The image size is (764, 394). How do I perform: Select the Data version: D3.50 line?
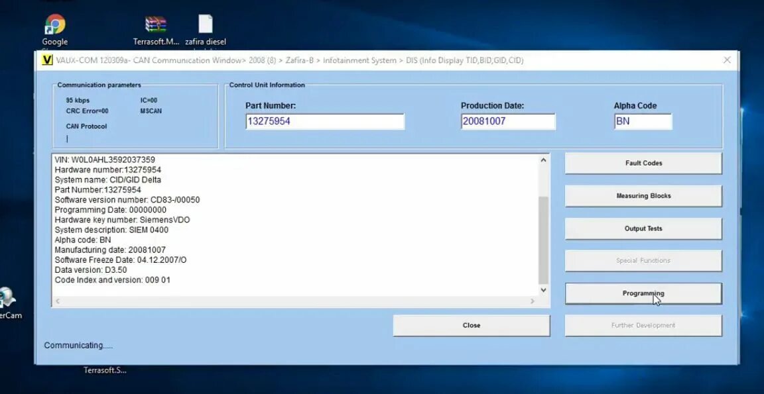(x=91, y=270)
